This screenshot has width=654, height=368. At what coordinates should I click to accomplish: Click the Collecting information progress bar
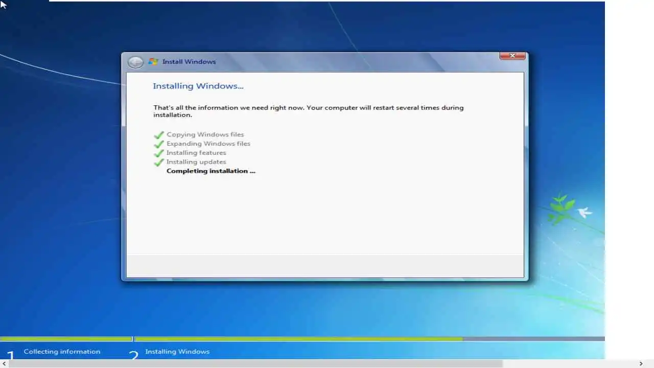(x=66, y=339)
